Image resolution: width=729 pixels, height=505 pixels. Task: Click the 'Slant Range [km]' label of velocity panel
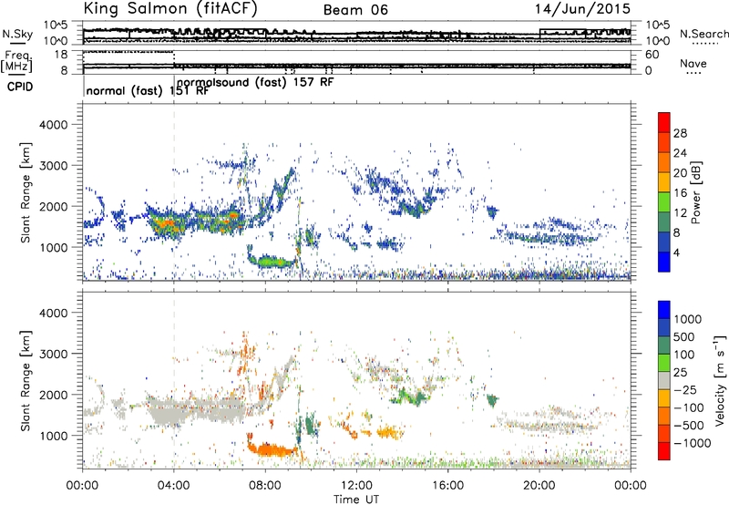click(x=26, y=380)
